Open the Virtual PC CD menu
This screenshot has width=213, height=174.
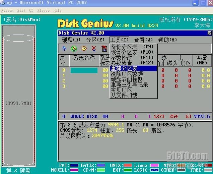(31, 11)
